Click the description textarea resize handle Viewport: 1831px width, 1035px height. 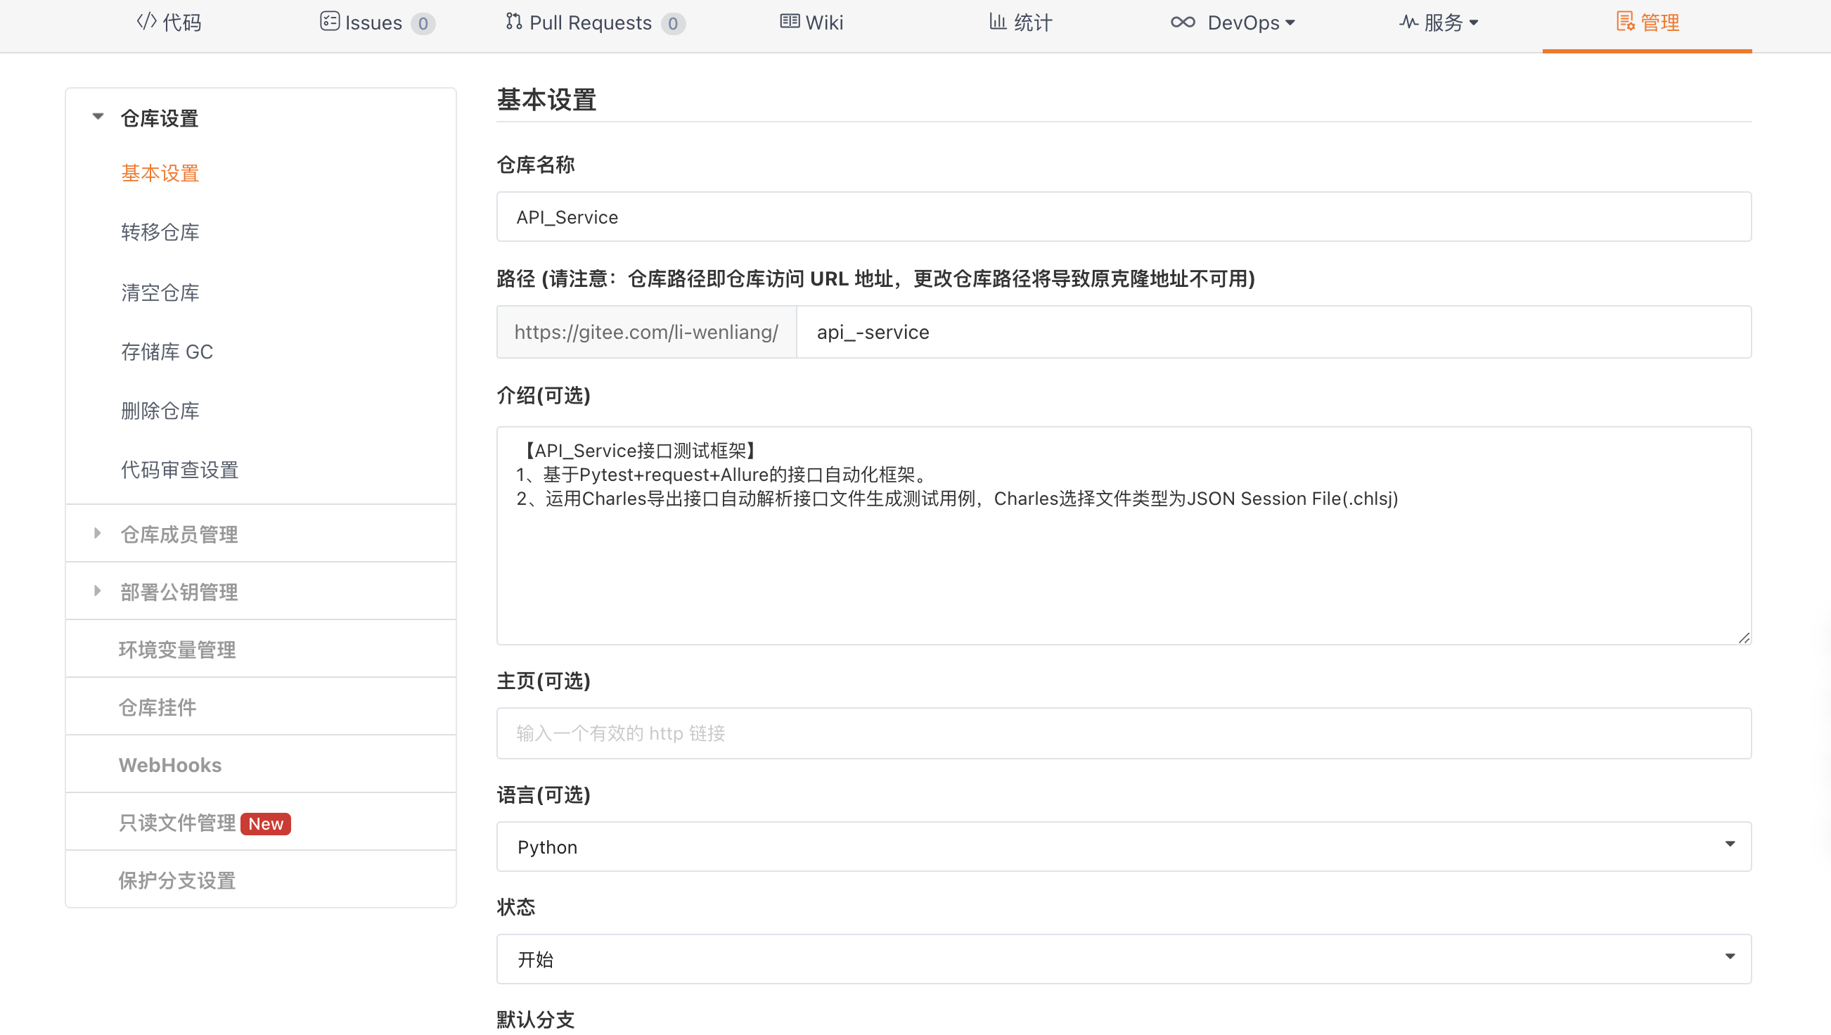tap(1744, 638)
